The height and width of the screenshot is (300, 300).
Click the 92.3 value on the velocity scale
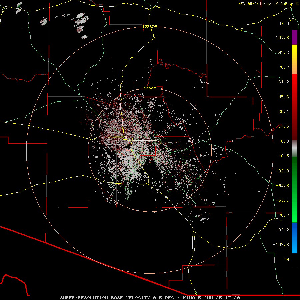point(284,52)
